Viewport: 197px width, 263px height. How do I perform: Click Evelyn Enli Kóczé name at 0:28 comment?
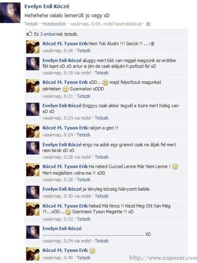click(62, 145)
